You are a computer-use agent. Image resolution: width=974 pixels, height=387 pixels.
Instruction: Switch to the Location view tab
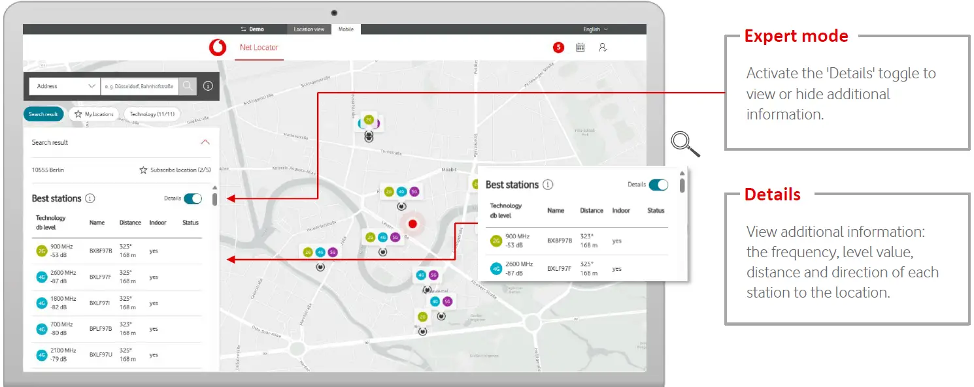coord(309,29)
